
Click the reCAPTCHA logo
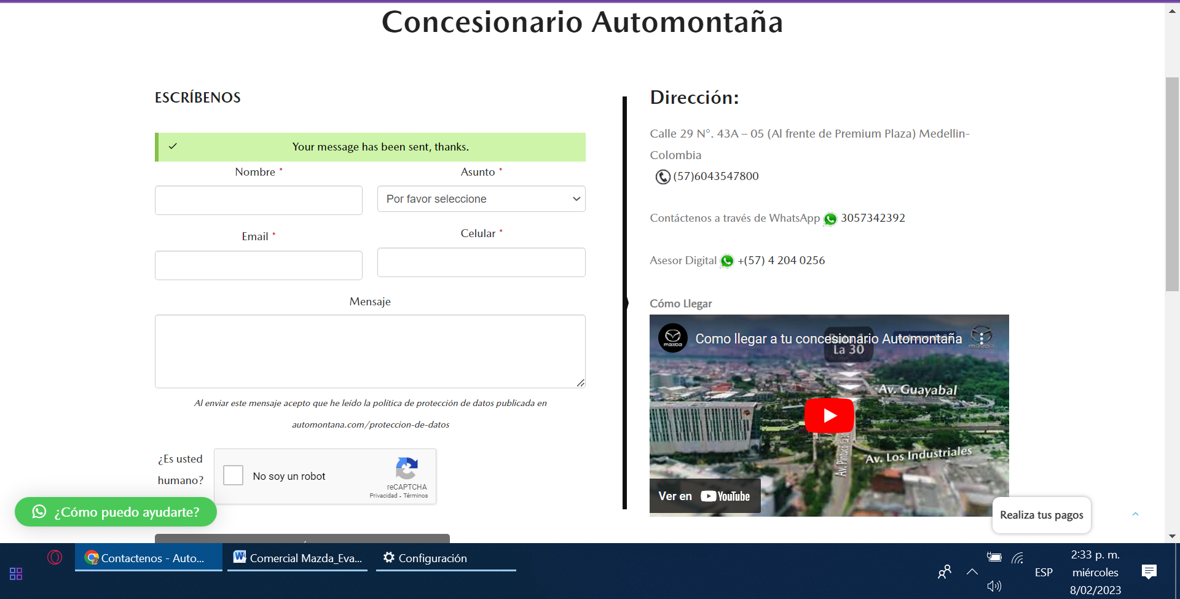pyautogui.click(x=407, y=468)
